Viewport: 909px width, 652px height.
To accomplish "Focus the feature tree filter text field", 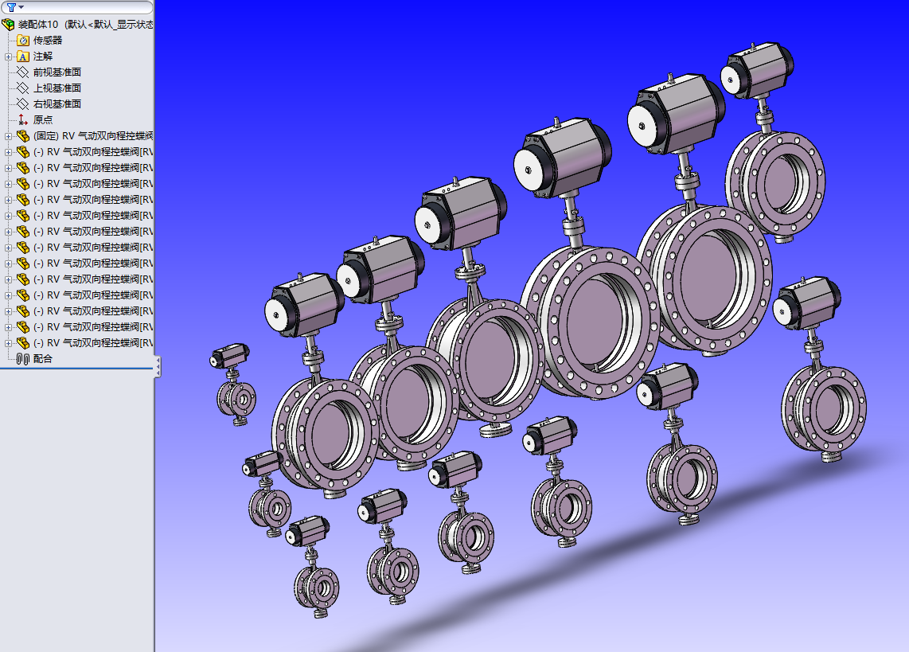I will click(x=76, y=7).
